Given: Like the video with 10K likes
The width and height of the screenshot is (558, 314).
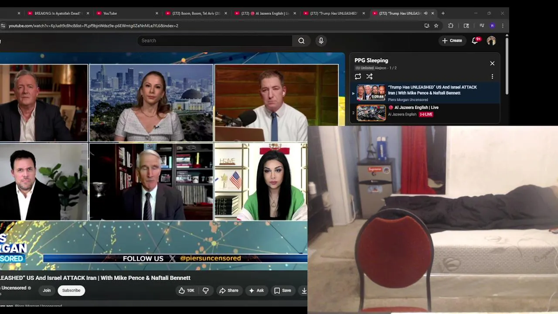Looking at the screenshot, I should pyautogui.click(x=186, y=290).
